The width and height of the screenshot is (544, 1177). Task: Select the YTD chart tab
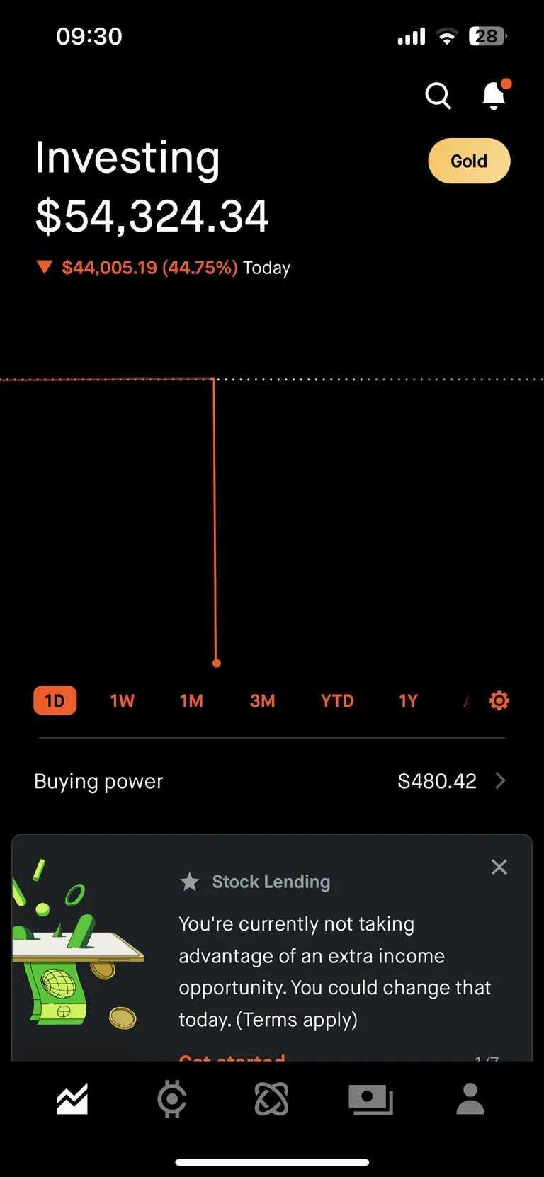336,701
